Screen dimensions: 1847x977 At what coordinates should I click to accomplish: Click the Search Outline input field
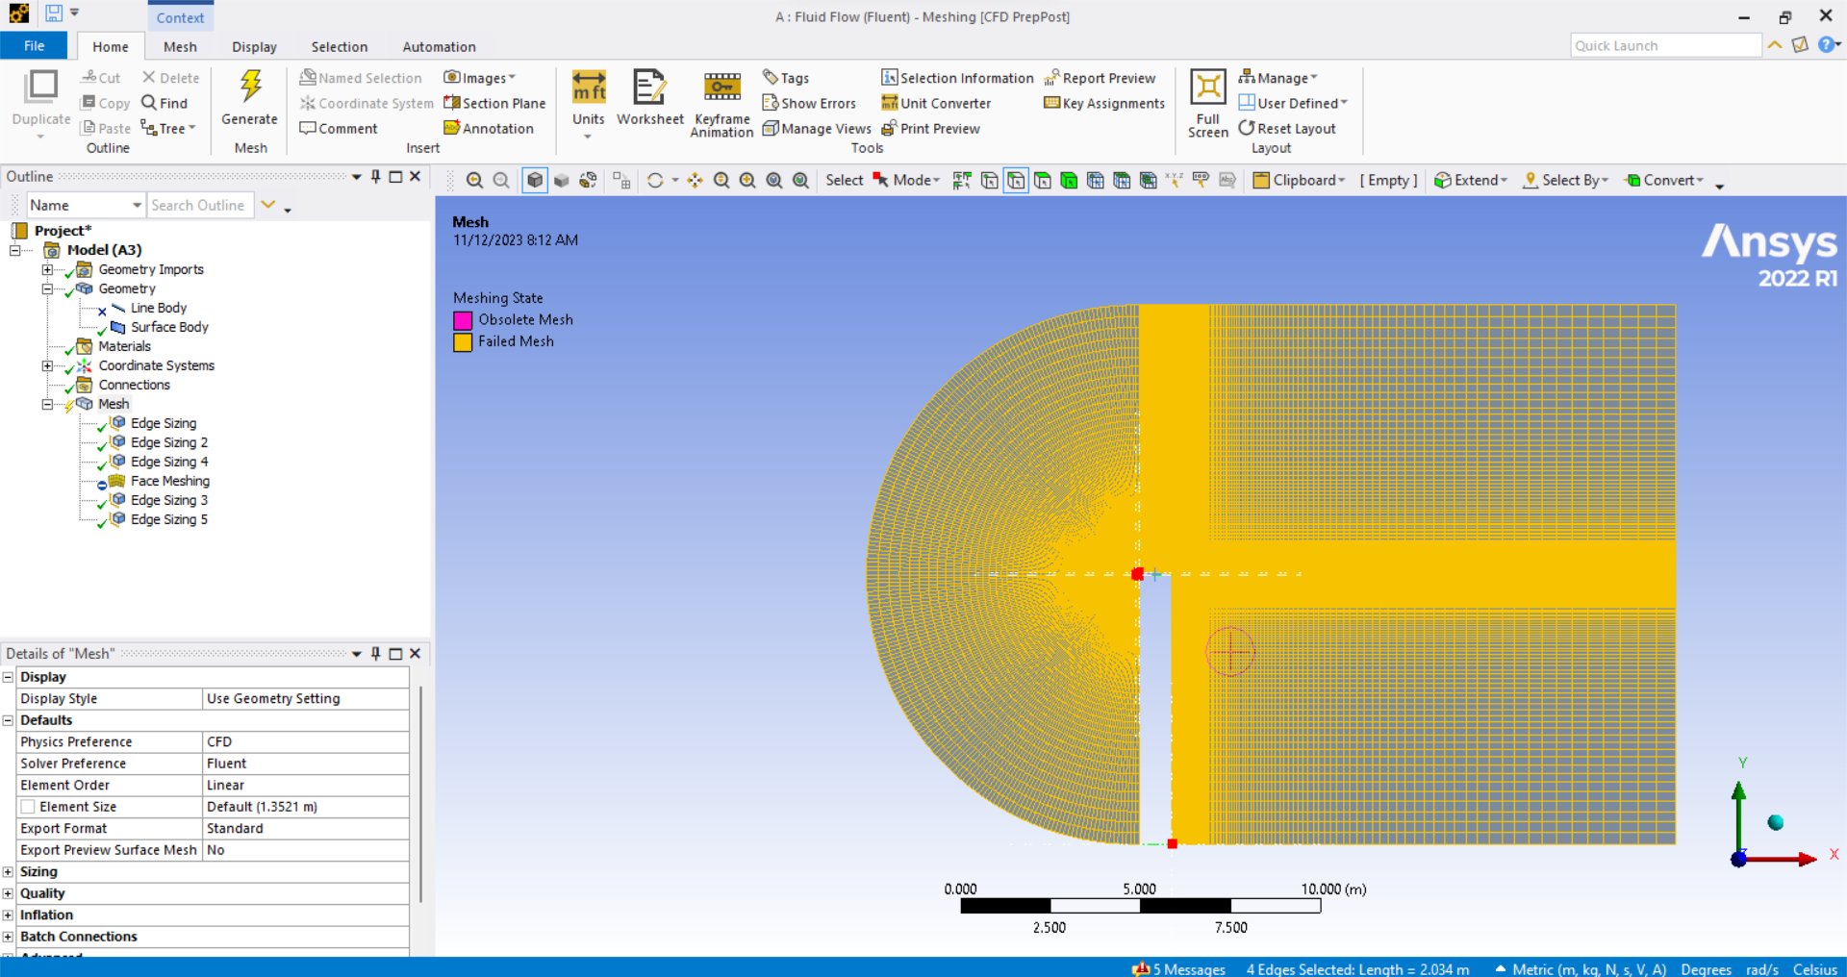199,205
